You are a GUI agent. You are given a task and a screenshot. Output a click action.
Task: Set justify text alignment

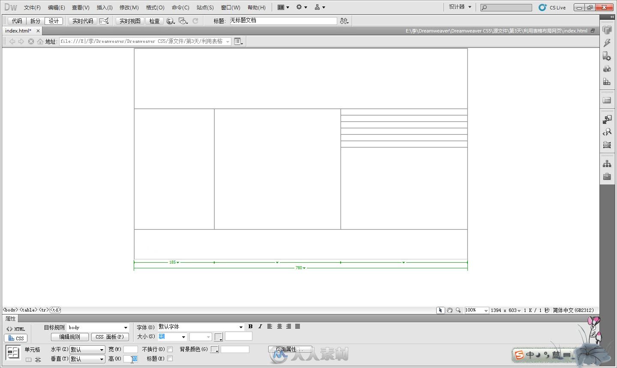[x=297, y=326]
